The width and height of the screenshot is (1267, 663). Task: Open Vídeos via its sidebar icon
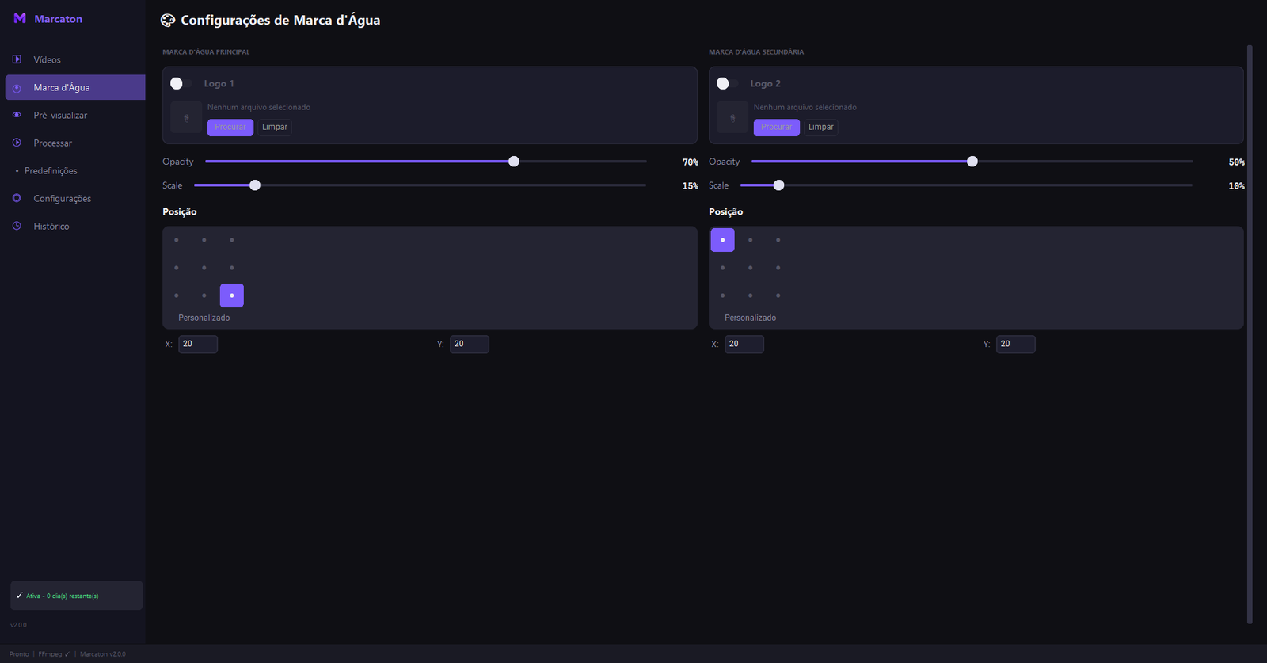[17, 59]
